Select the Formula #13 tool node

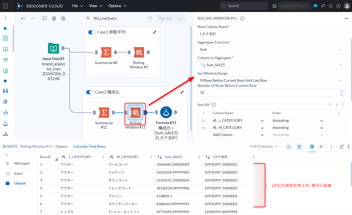tap(166, 112)
